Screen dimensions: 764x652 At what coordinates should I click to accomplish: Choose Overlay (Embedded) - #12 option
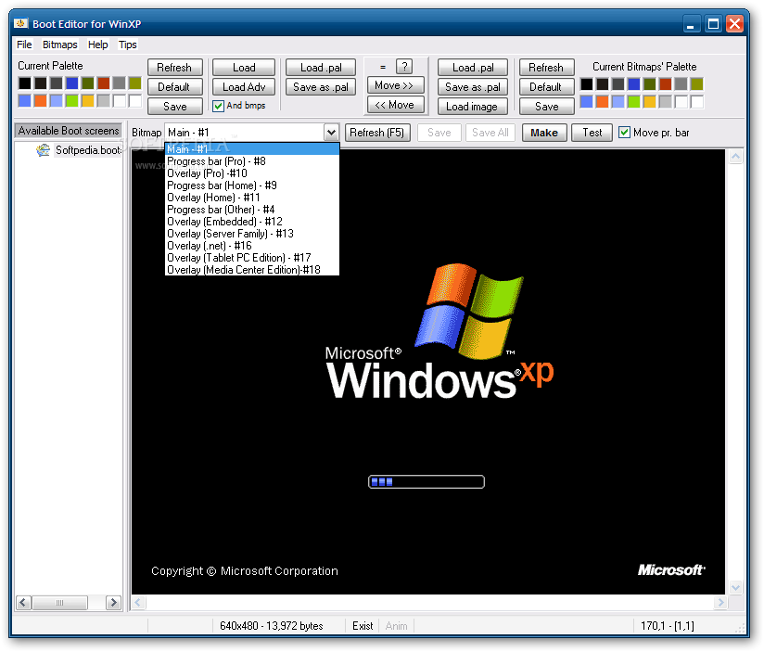pyautogui.click(x=252, y=222)
